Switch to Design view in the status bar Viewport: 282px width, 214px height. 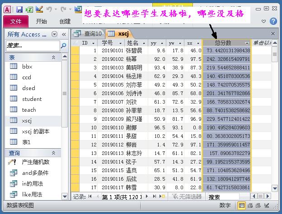(267, 205)
